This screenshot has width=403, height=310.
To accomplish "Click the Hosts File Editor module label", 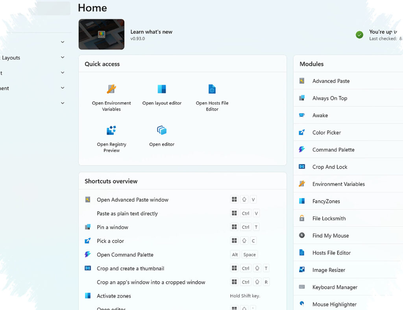I will (x=331, y=252).
